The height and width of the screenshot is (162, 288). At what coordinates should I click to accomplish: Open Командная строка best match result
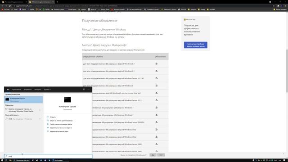(x=23, y=99)
